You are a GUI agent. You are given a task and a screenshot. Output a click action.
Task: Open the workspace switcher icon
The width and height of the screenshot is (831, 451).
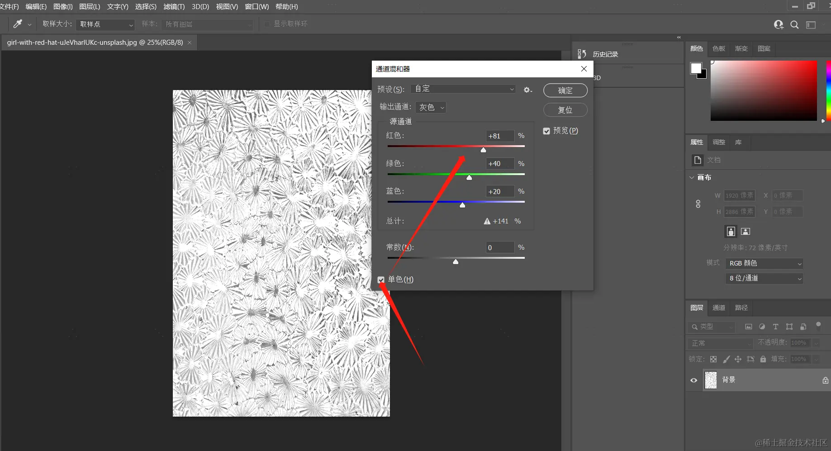811,25
